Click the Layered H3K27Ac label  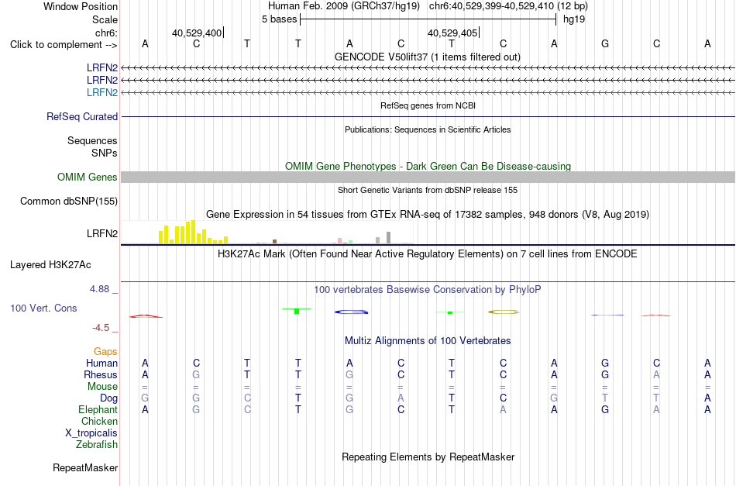[50, 265]
